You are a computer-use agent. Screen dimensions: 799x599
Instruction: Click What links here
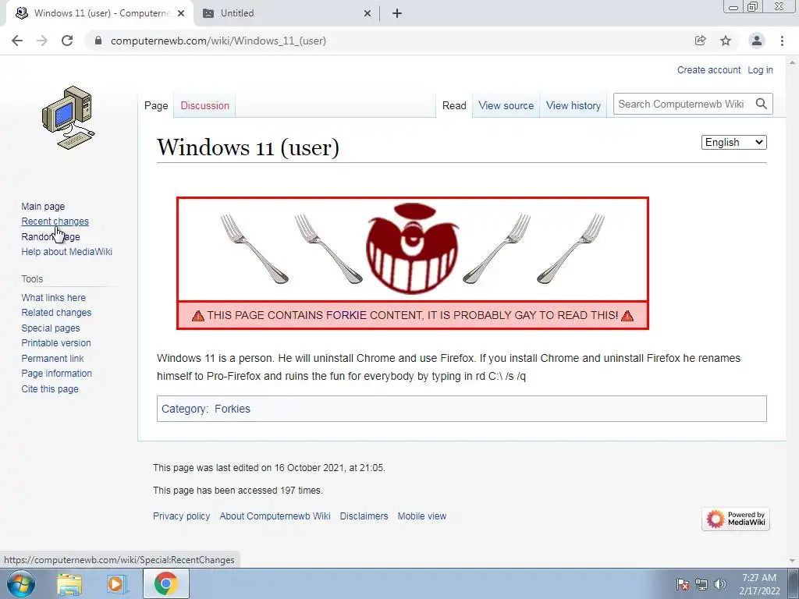click(x=54, y=297)
